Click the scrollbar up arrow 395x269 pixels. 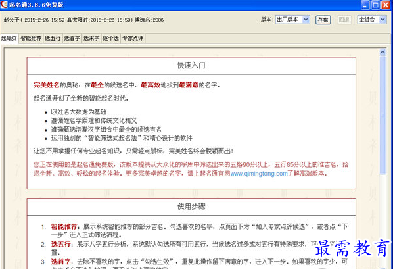[x=383, y=52]
